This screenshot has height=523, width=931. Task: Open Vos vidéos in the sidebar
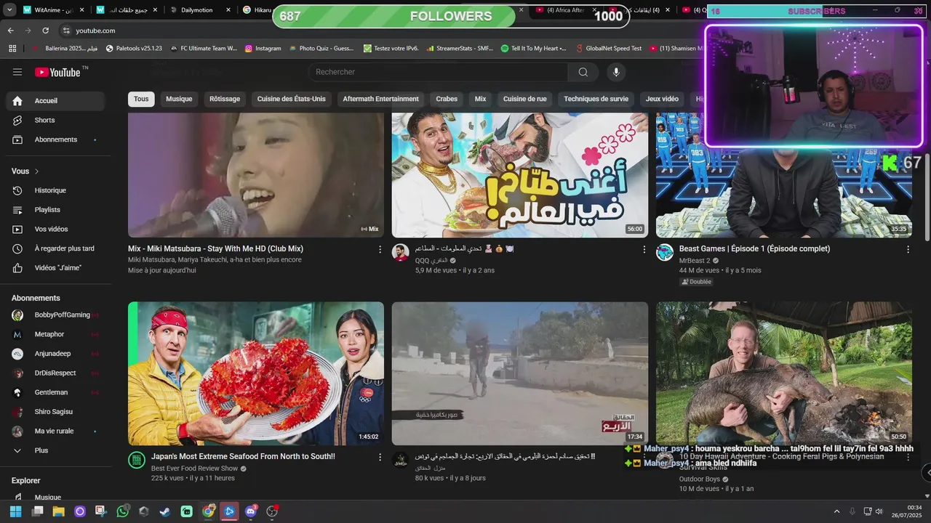pyautogui.click(x=55, y=229)
